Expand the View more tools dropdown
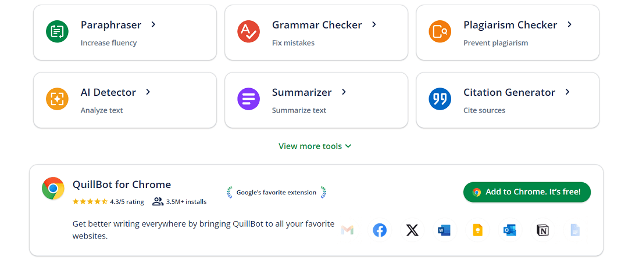This screenshot has height=275, width=632. tap(315, 146)
